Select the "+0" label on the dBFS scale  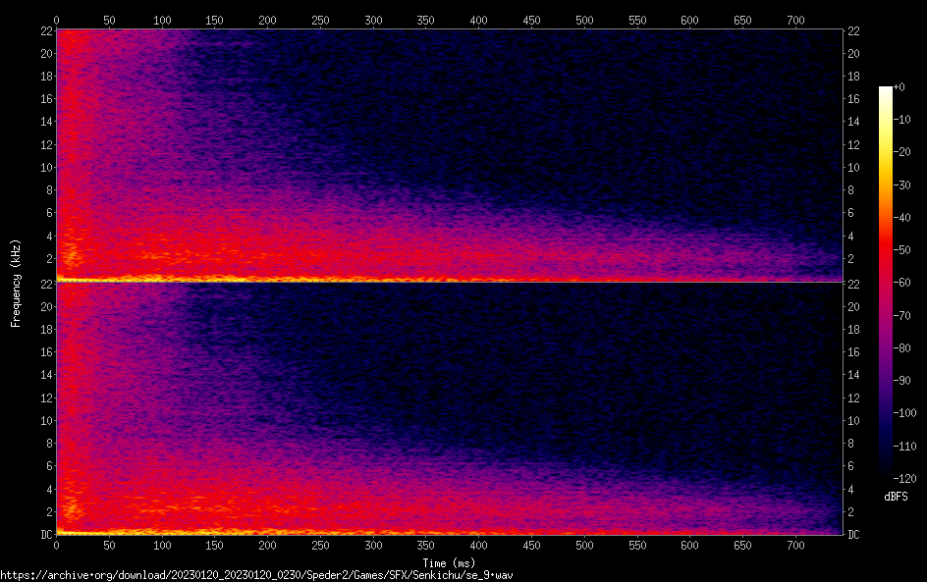click(900, 87)
